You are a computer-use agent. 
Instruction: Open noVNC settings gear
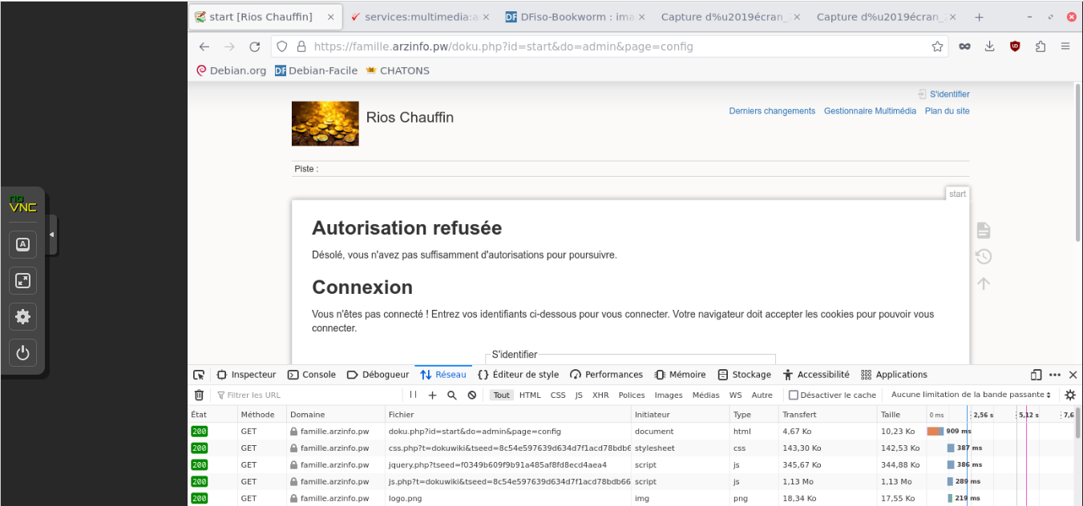tap(22, 317)
